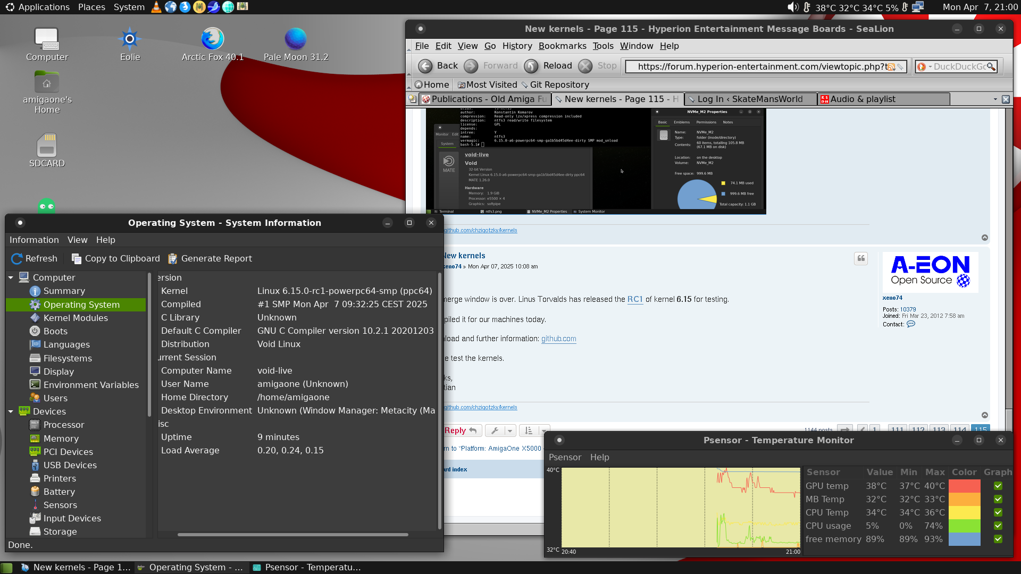
Task: Click Generate Report toolbar button
Action: pyautogui.click(x=210, y=258)
